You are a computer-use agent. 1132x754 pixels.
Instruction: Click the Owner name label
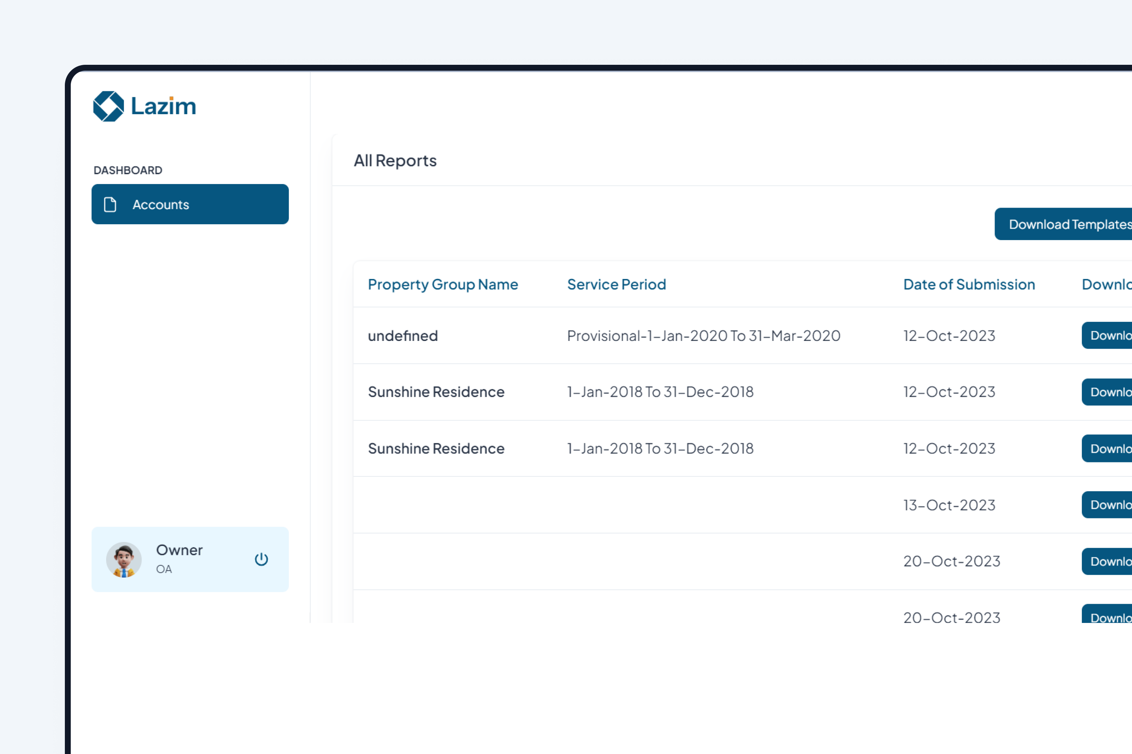179,550
